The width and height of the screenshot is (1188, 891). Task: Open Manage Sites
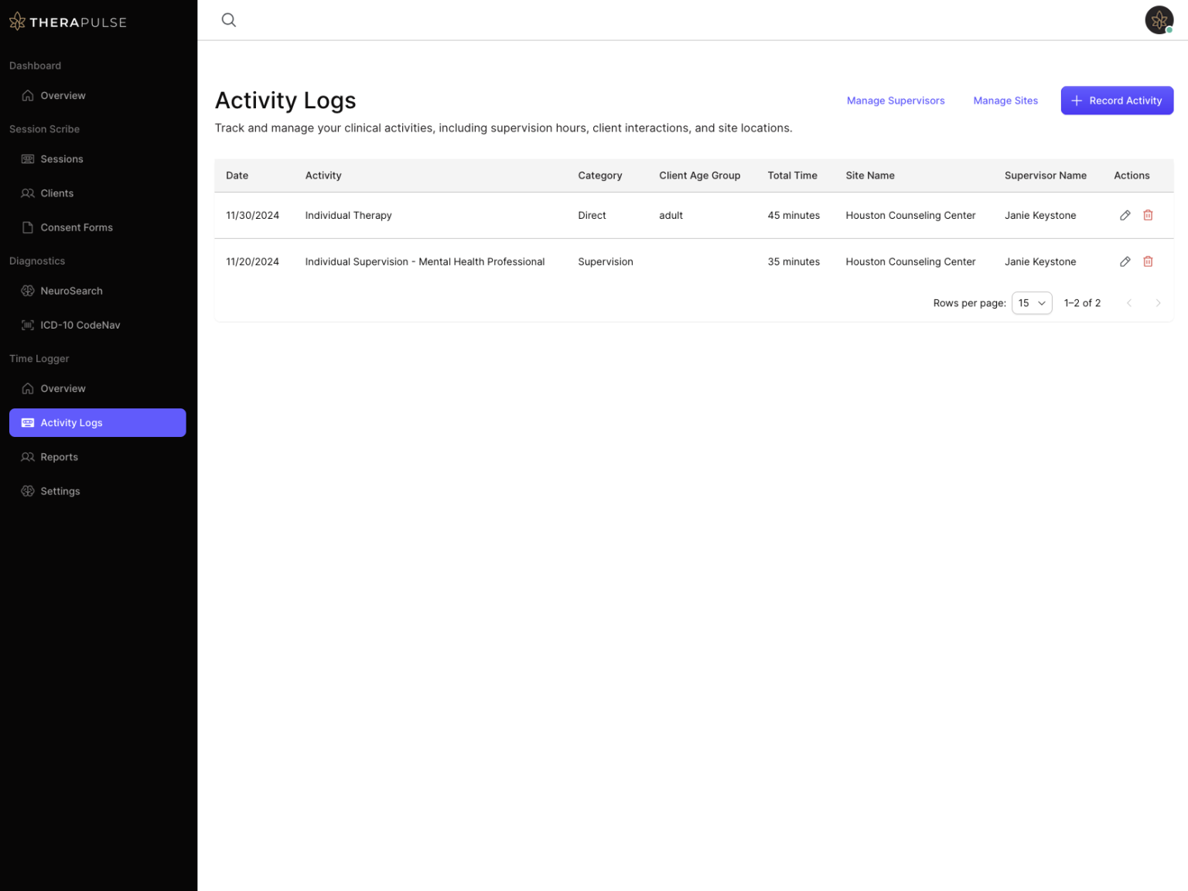1005,100
